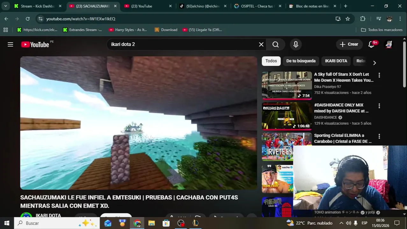Image resolution: width=407 pixels, height=229 pixels.
Task: Open Outlook from the taskbar
Action: coord(108,223)
